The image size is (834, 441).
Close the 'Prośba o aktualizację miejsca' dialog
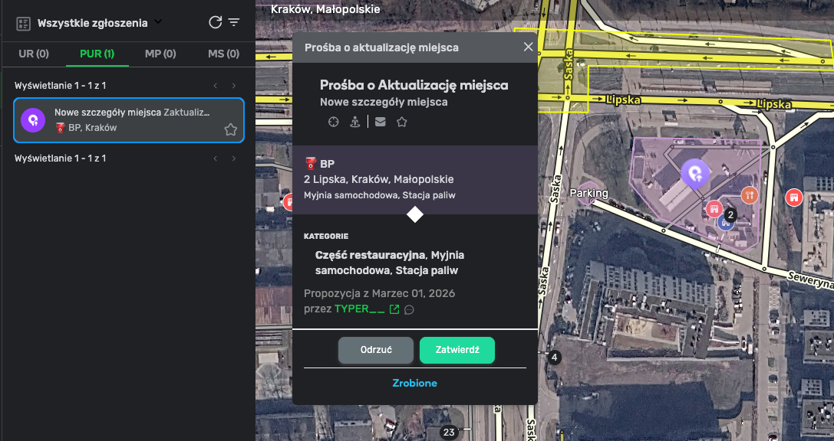528,47
